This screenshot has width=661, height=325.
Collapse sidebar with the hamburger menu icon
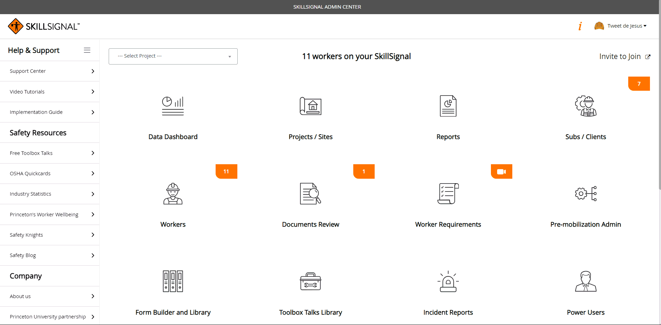coord(87,50)
